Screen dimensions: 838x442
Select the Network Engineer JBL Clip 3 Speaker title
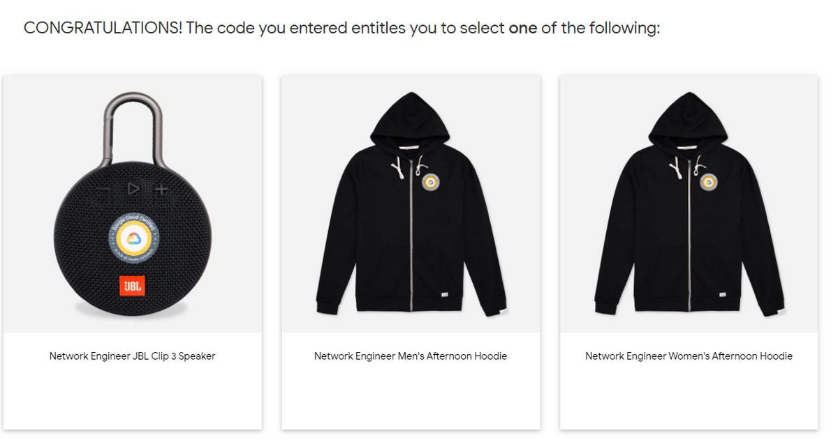[133, 356]
